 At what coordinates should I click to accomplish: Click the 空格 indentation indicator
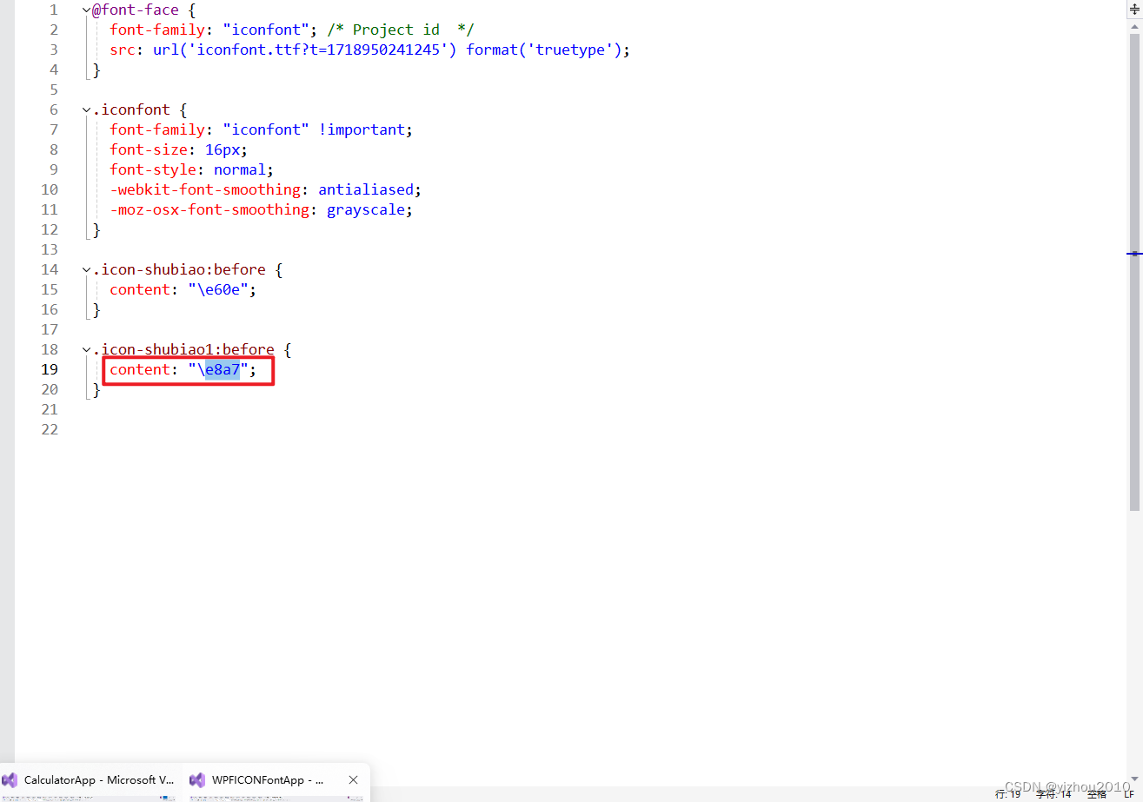point(1097,794)
